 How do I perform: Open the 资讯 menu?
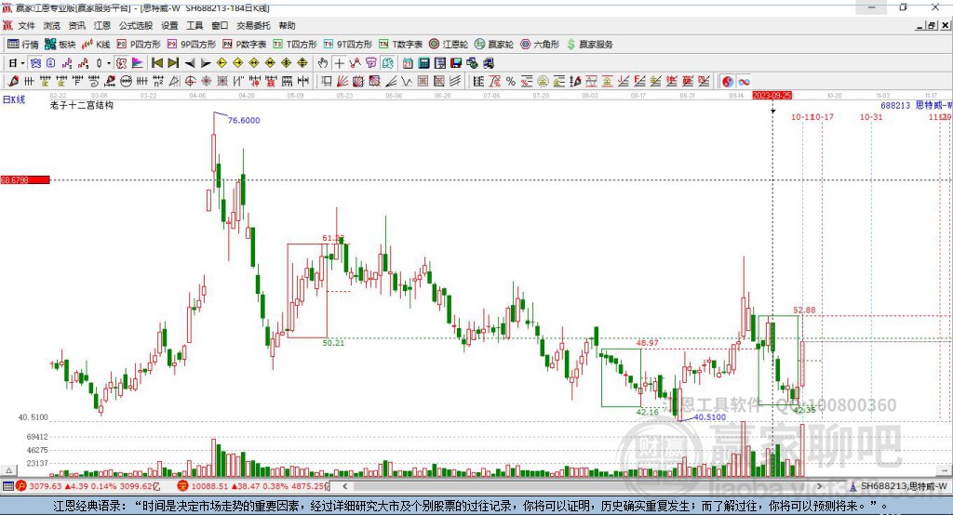pyautogui.click(x=76, y=25)
